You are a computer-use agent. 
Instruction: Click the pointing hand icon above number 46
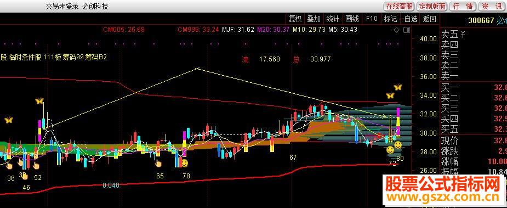pyautogui.click(x=25, y=177)
